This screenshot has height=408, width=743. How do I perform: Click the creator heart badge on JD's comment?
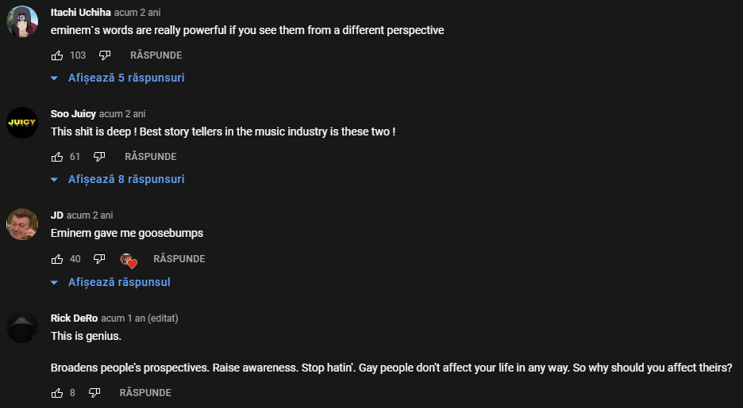pyautogui.click(x=129, y=260)
